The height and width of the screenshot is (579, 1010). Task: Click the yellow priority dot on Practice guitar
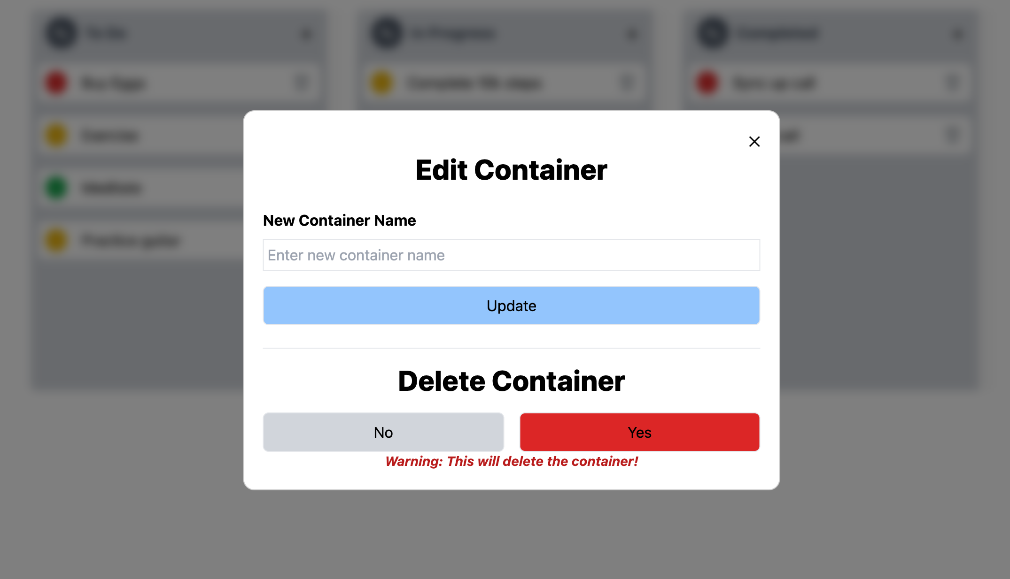pyautogui.click(x=56, y=241)
